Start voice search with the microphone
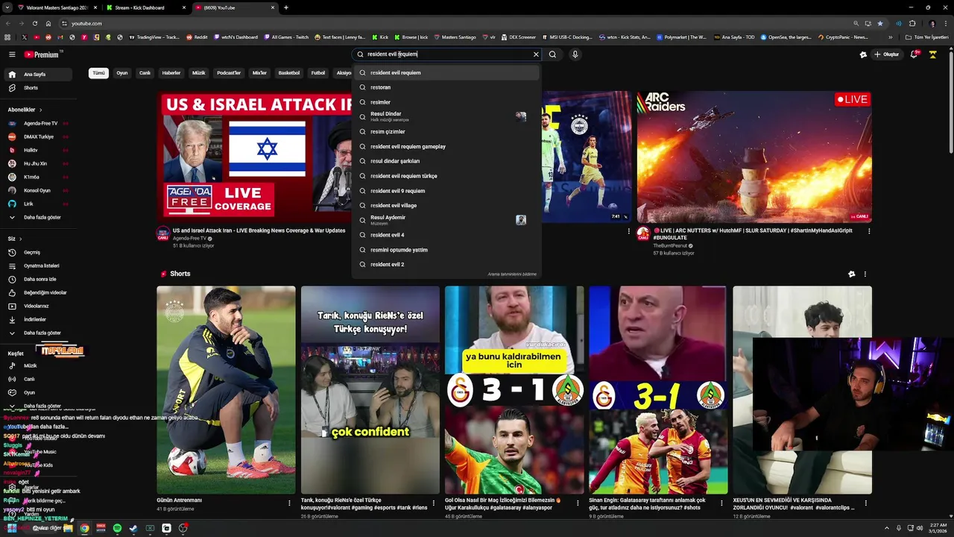Viewport: 954px width, 537px height. click(x=575, y=54)
